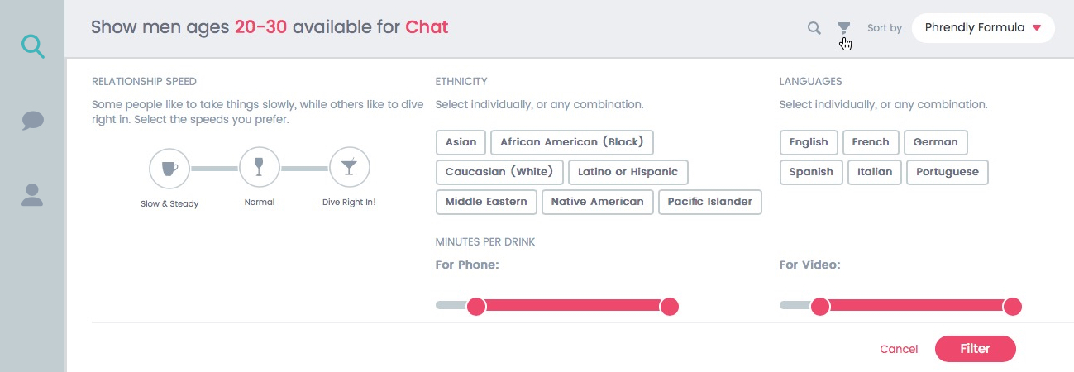Click the magnifier icon next to Sort by
Screen dimensions: 1074x372
pyautogui.click(x=814, y=28)
